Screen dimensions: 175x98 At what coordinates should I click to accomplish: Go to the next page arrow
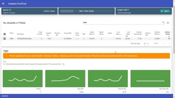(x=170, y=44)
